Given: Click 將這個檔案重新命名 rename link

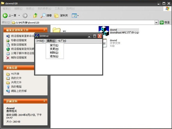Looking at the screenshot, I should point(23,36).
